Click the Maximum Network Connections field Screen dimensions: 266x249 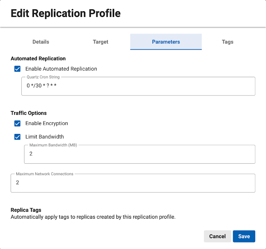coord(133,183)
